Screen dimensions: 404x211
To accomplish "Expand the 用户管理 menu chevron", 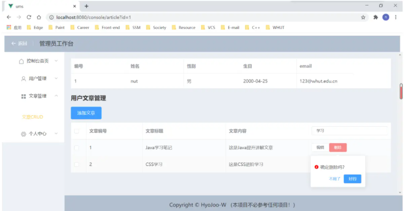I will 56,78.
